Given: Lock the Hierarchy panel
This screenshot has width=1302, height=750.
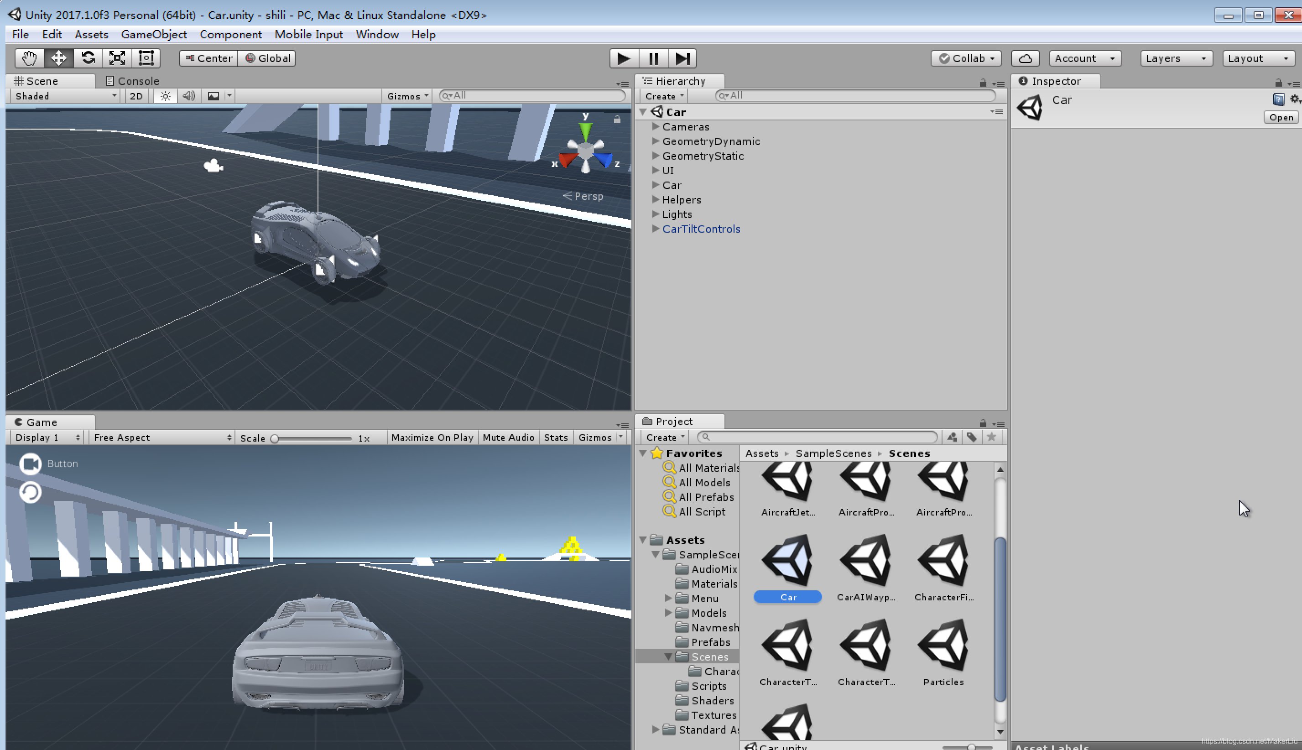Looking at the screenshot, I should click(x=983, y=83).
